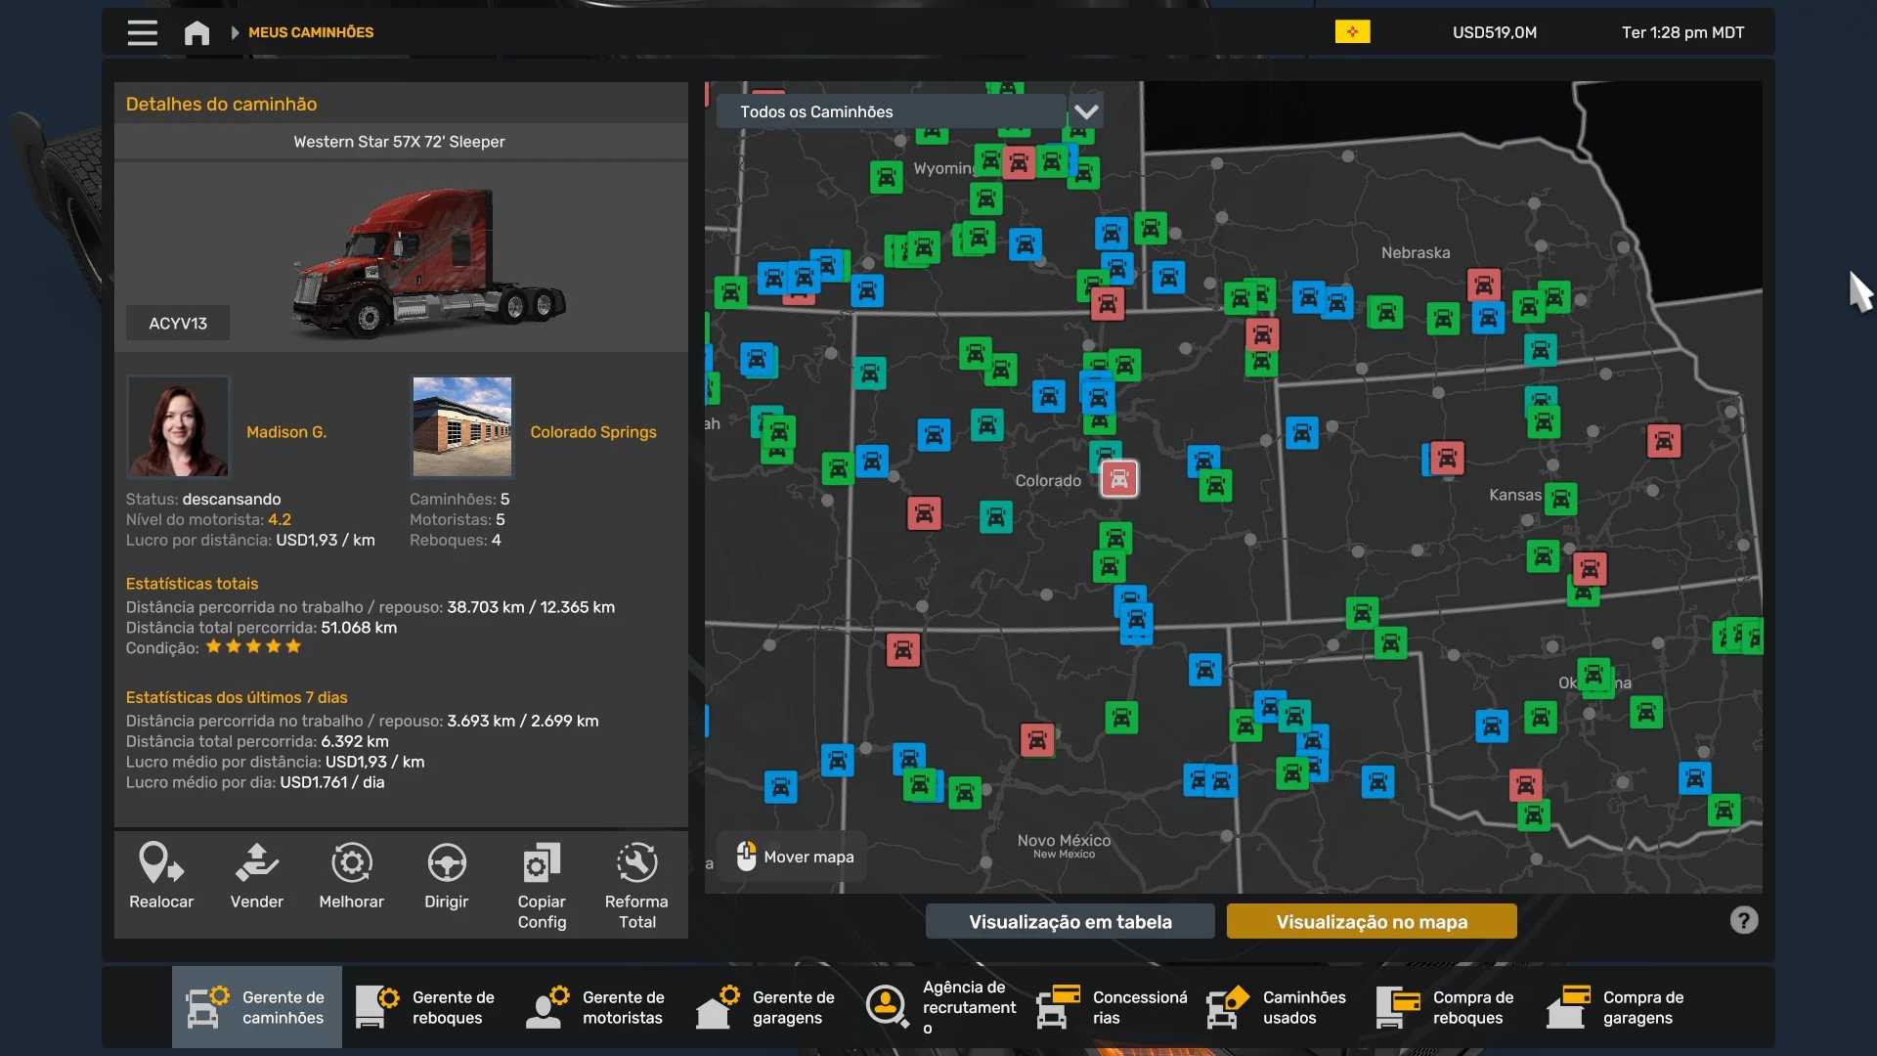
Task: Click the home icon in top bar
Action: pos(196,33)
